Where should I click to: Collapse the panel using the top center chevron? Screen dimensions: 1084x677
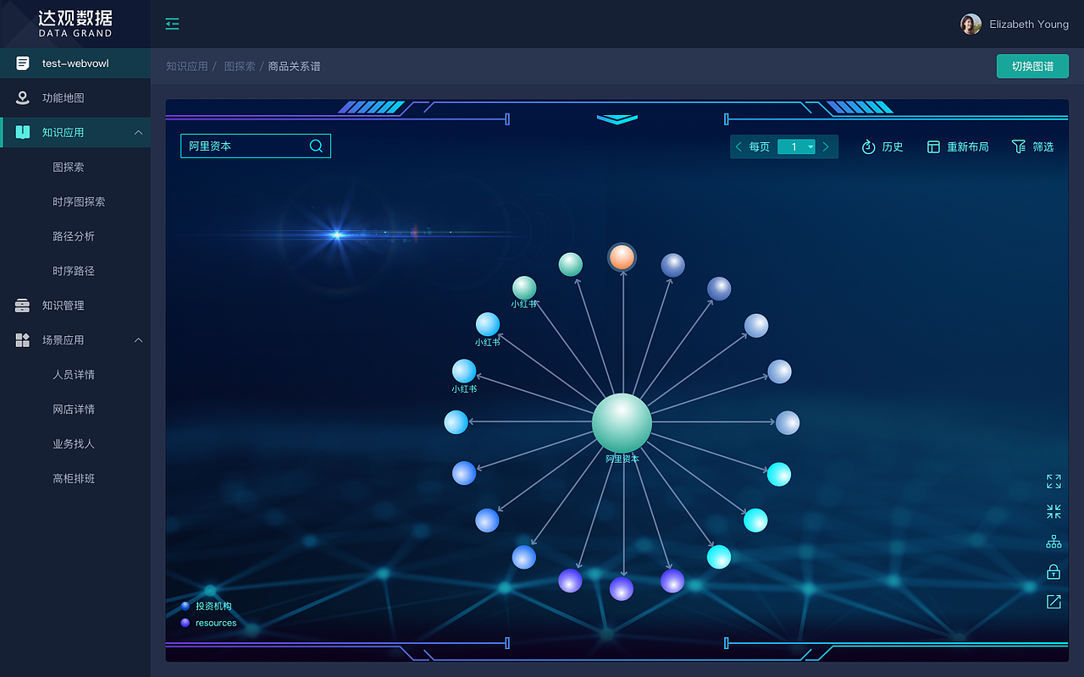click(617, 119)
